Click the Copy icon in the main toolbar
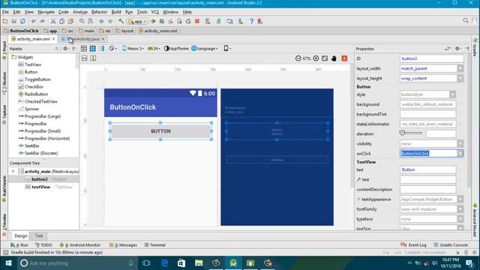The height and width of the screenshot is (270, 480). pyautogui.click(x=61, y=21)
